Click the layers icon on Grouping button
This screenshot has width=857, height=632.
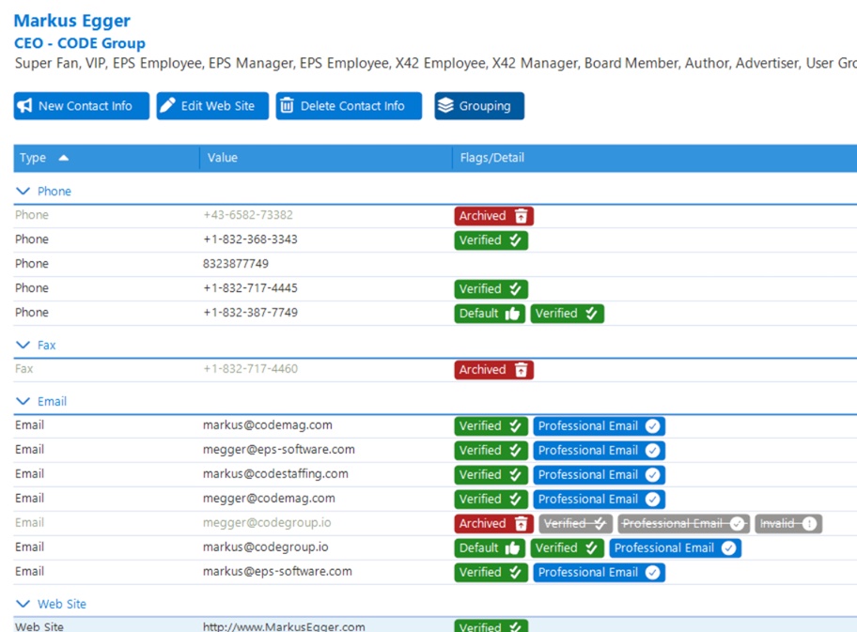(x=445, y=105)
